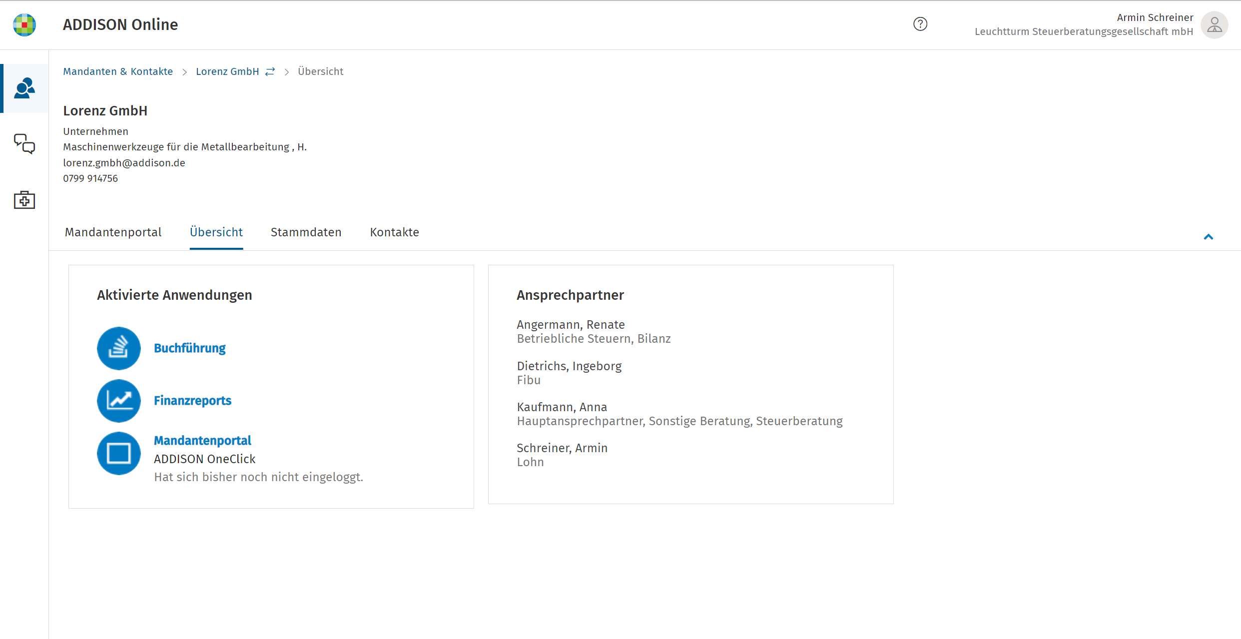The height and width of the screenshot is (639, 1241).
Task: Open the Kontakte tab
Action: point(395,232)
